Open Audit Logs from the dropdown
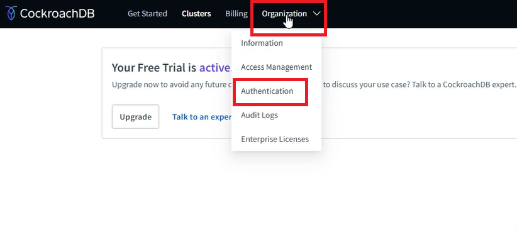Image resolution: width=517 pixels, height=237 pixels. [259, 116]
